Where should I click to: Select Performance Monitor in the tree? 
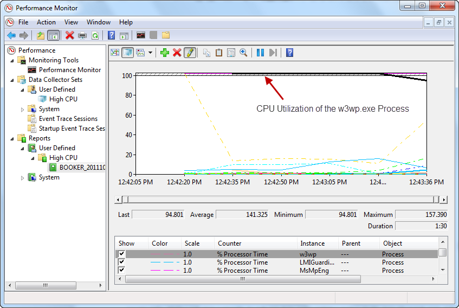click(x=69, y=70)
